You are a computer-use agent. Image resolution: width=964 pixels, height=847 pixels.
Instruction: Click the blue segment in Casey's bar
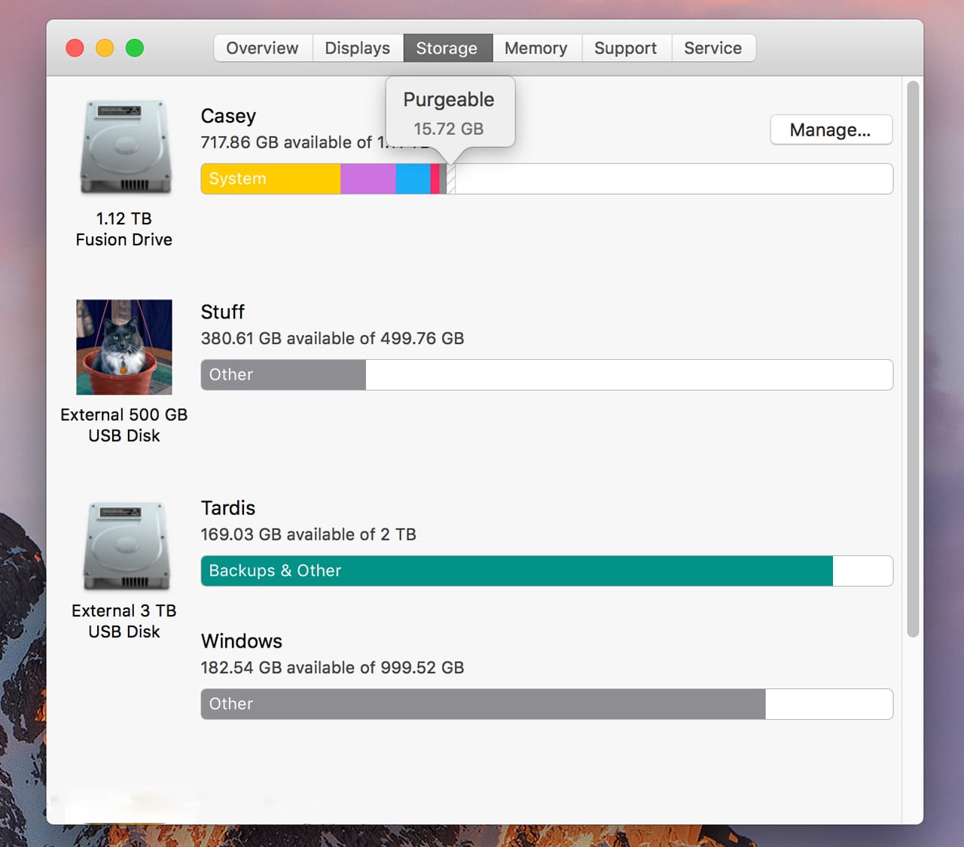[x=413, y=179]
